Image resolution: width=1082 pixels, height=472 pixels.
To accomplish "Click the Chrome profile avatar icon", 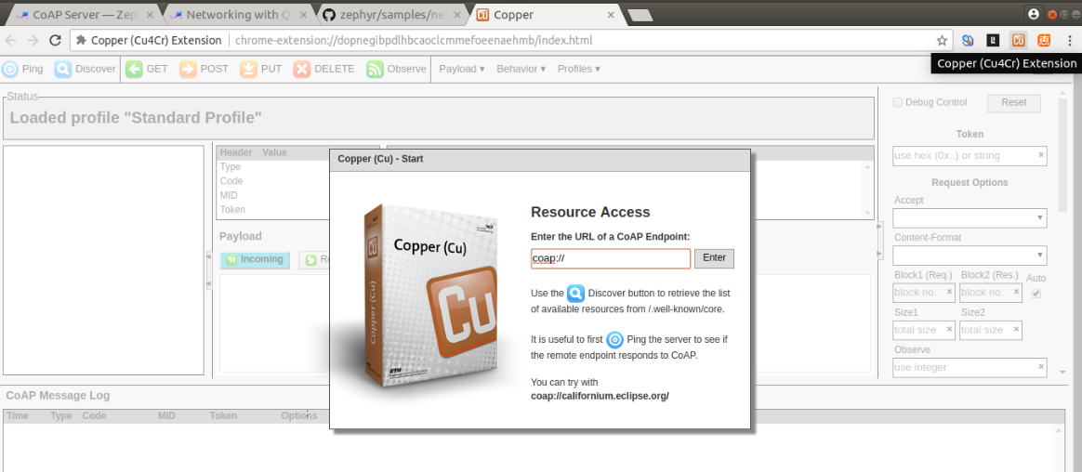I will point(1033,14).
